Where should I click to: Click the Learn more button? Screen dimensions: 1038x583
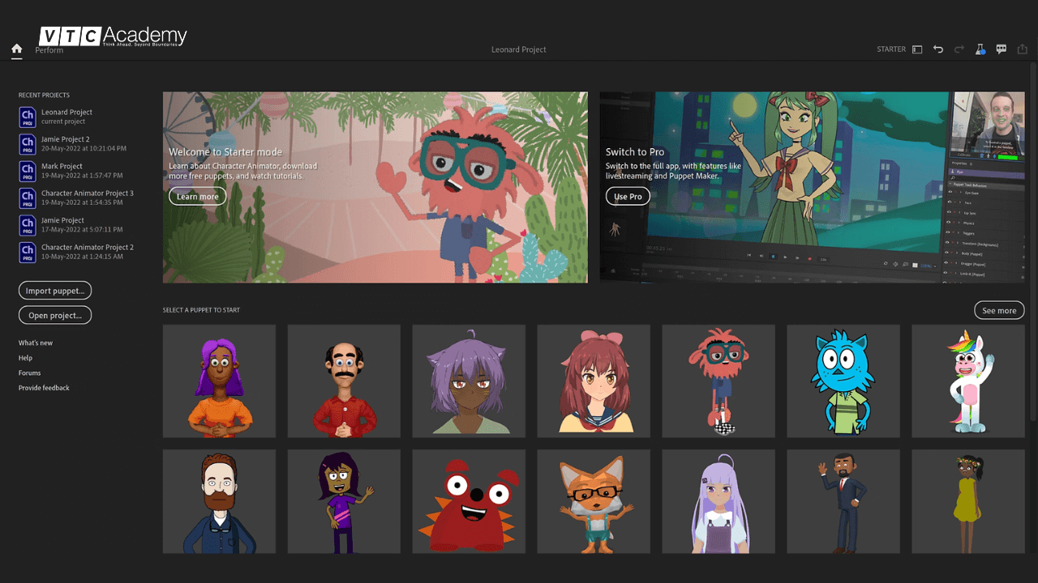click(x=197, y=196)
